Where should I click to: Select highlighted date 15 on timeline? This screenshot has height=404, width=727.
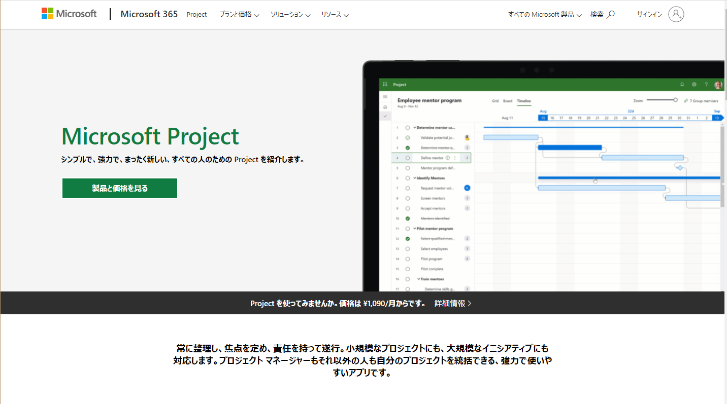[x=543, y=118]
